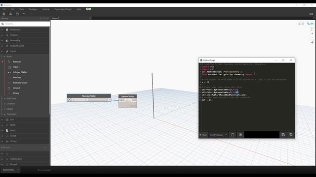Click the Revit R category icon
The image size is (316, 177).
tap(7, 130)
